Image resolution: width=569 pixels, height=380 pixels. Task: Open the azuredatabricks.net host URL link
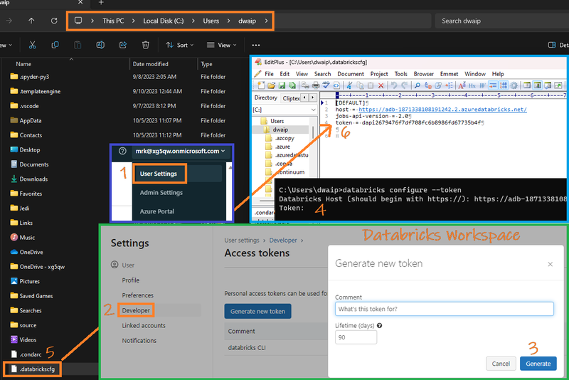[442, 110]
